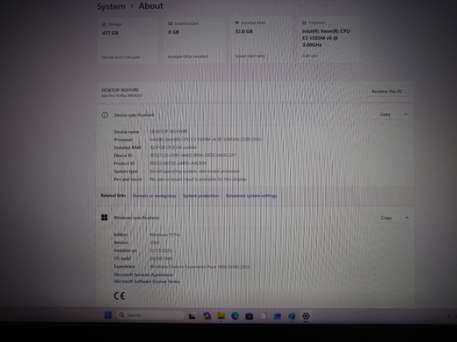This screenshot has height=342, width=457.
Task: Open System protection link
Action: [x=201, y=196]
